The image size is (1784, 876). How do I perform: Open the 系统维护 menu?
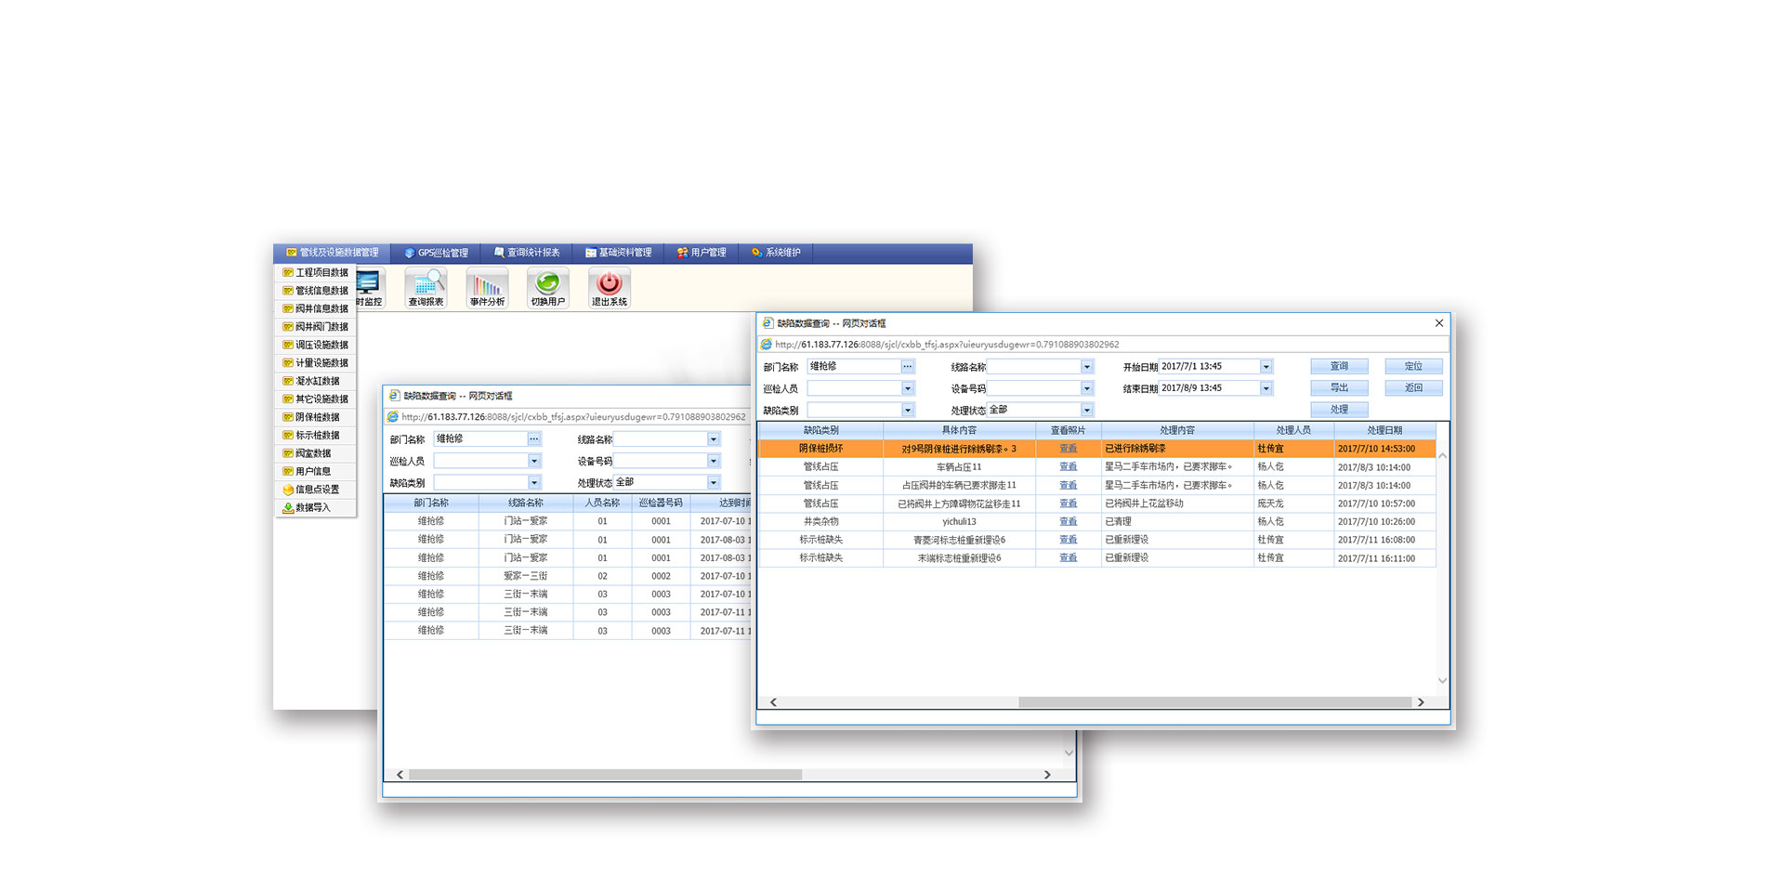click(776, 253)
